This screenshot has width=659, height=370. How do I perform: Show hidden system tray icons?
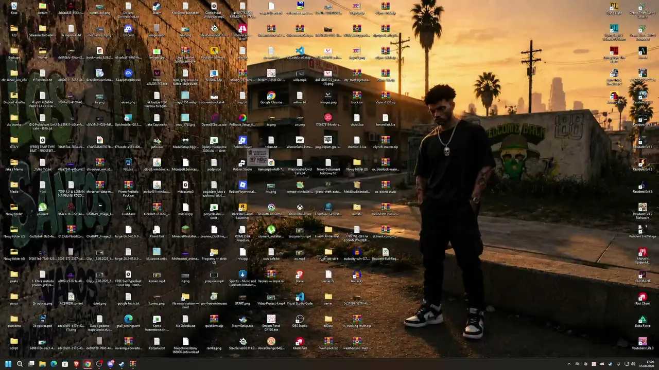(569, 364)
